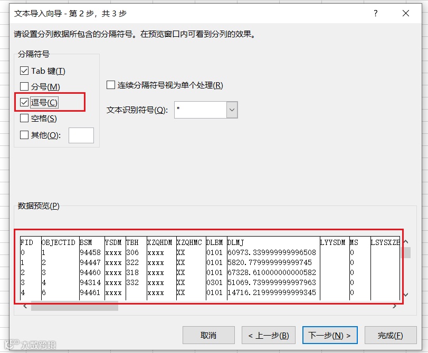Select the DLMJ column header
428x353 pixels.
click(x=235, y=242)
